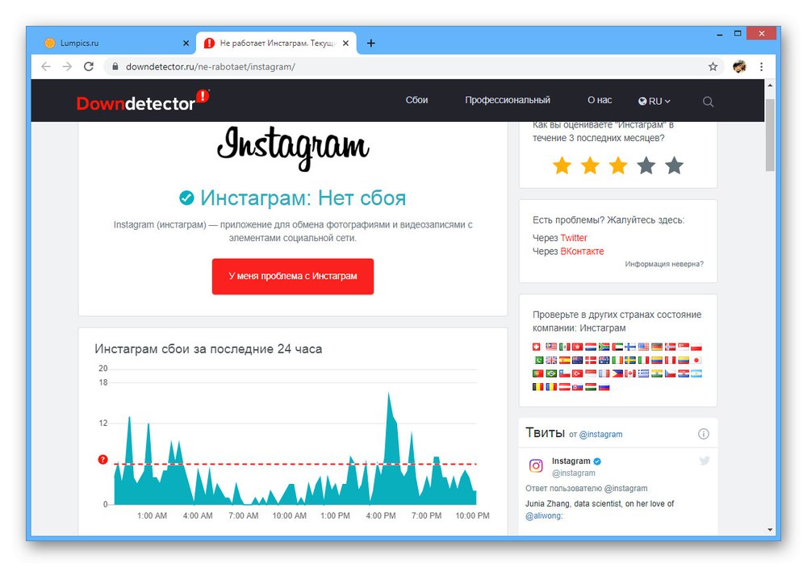807x567 pixels.
Task: Click the Инстаграм: Нет сбоя status heading
Action: click(293, 198)
